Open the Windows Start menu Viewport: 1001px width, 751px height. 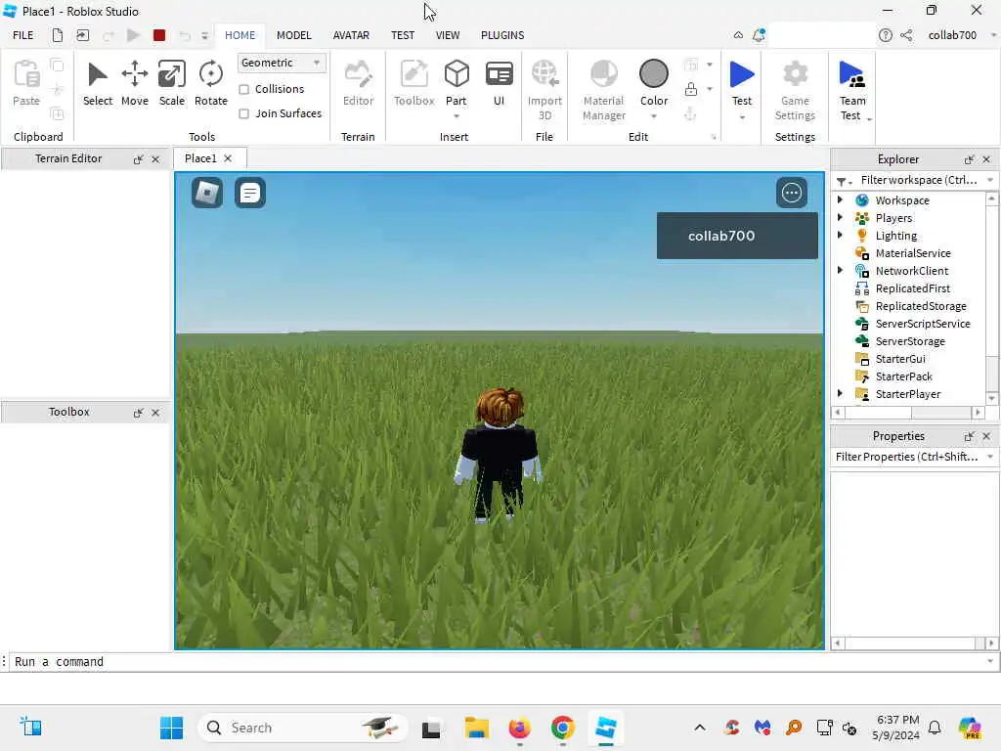(x=171, y=728)
